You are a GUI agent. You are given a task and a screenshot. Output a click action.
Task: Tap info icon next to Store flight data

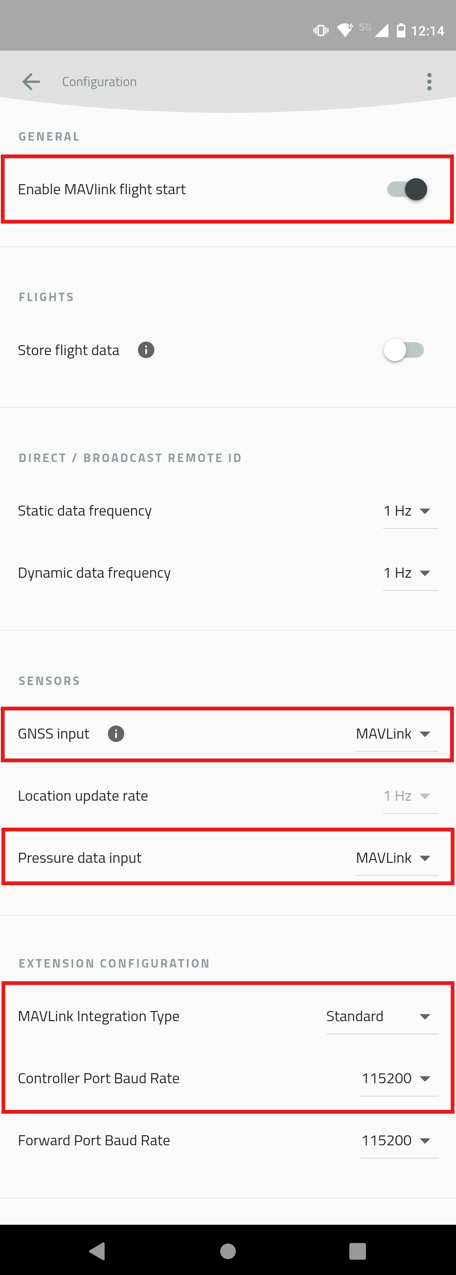(x=146, y=350)
